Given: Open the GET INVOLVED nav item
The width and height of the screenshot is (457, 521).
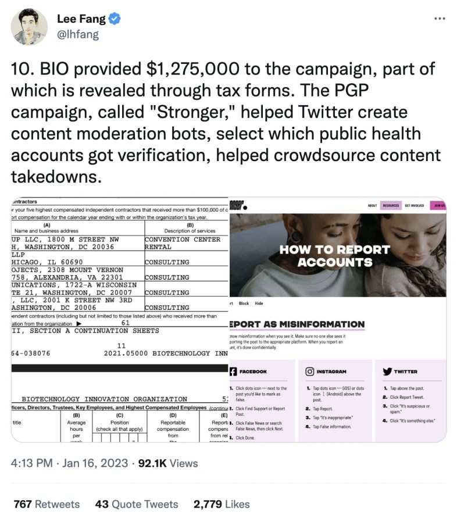Looking at the screenshot, I should tap(413, 205).
